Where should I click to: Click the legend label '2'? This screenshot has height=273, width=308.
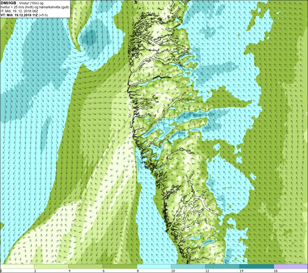click(x=35, y=271)
